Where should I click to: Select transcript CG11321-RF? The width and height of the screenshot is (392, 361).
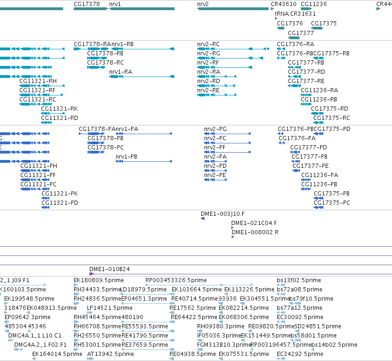click(x=41, y=95)
